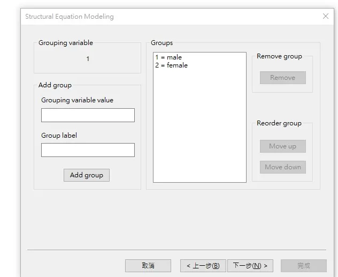Focus the Group label text box
The height and width of the screenshot is (277, 338).
click(x=88, y=150)
